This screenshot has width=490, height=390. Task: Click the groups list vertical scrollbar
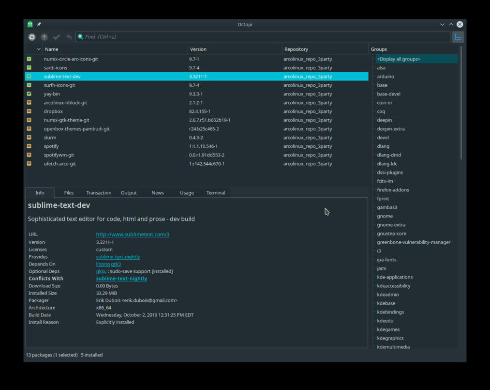pyautogui.click(x=461, y=103)
